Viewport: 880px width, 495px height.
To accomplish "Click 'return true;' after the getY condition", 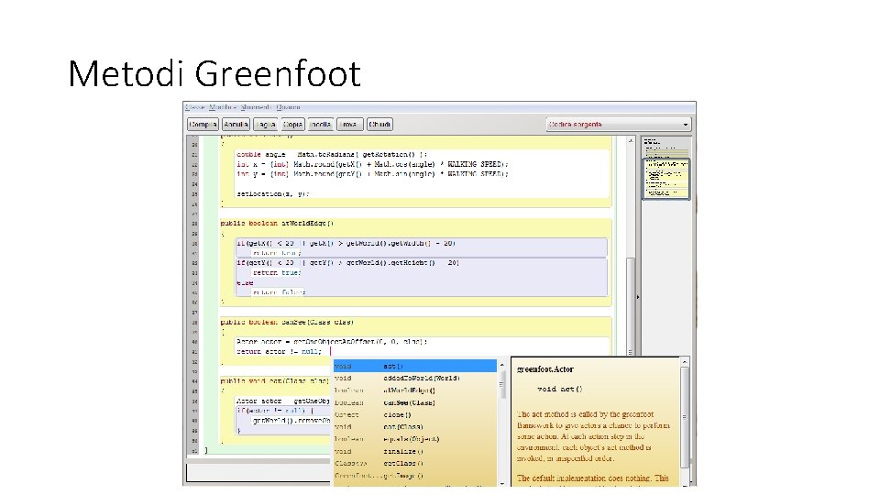I will point(277,273).
